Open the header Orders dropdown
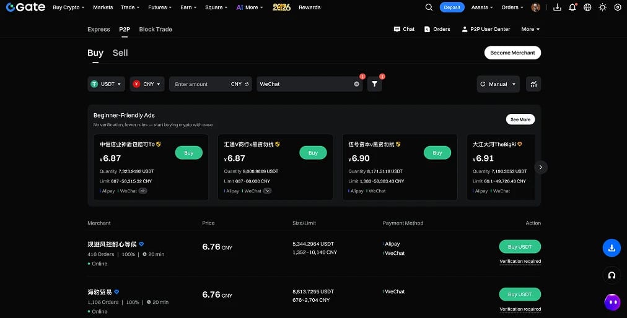627x318 pixels. 512,7
